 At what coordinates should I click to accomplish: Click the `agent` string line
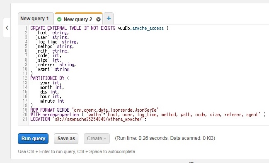tap(53, 69)
